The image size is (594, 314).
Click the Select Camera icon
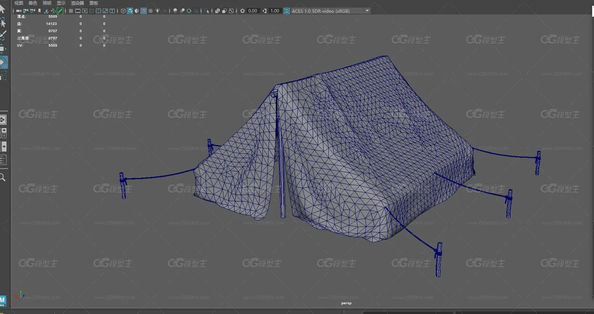18,11
